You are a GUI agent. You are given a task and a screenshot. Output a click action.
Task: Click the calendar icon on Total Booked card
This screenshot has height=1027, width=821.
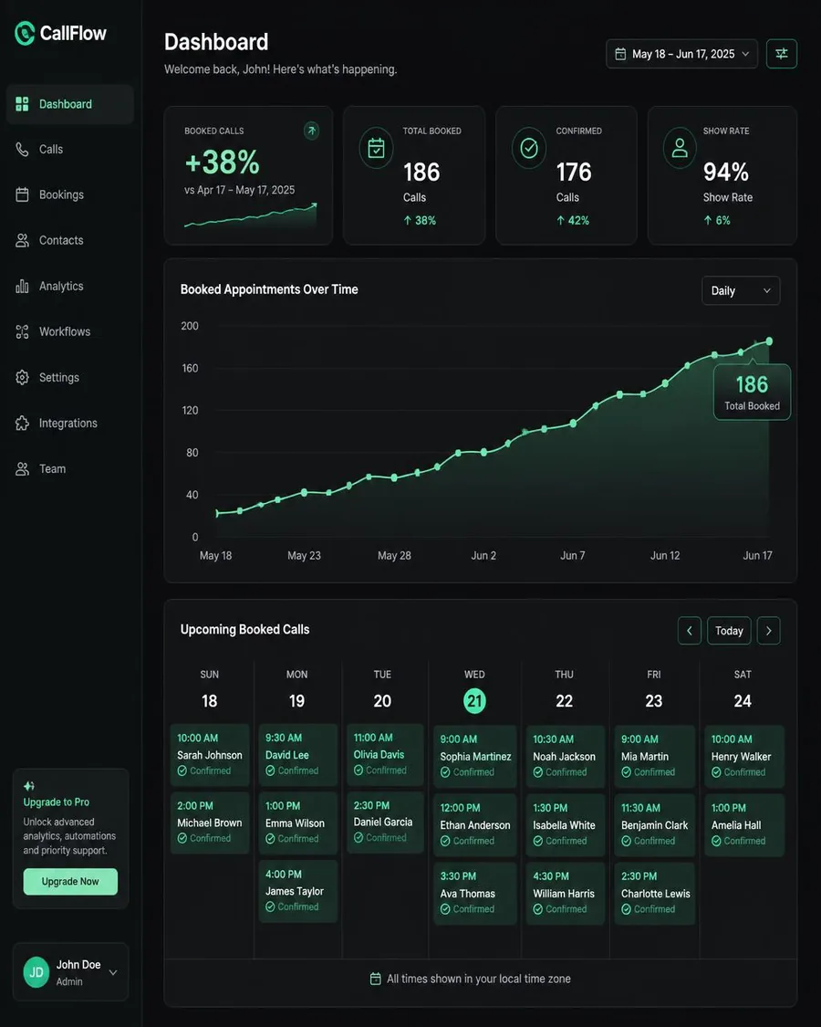[377, 148]
